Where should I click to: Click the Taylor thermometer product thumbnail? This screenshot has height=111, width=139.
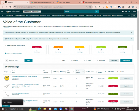(x=7, y=78)
